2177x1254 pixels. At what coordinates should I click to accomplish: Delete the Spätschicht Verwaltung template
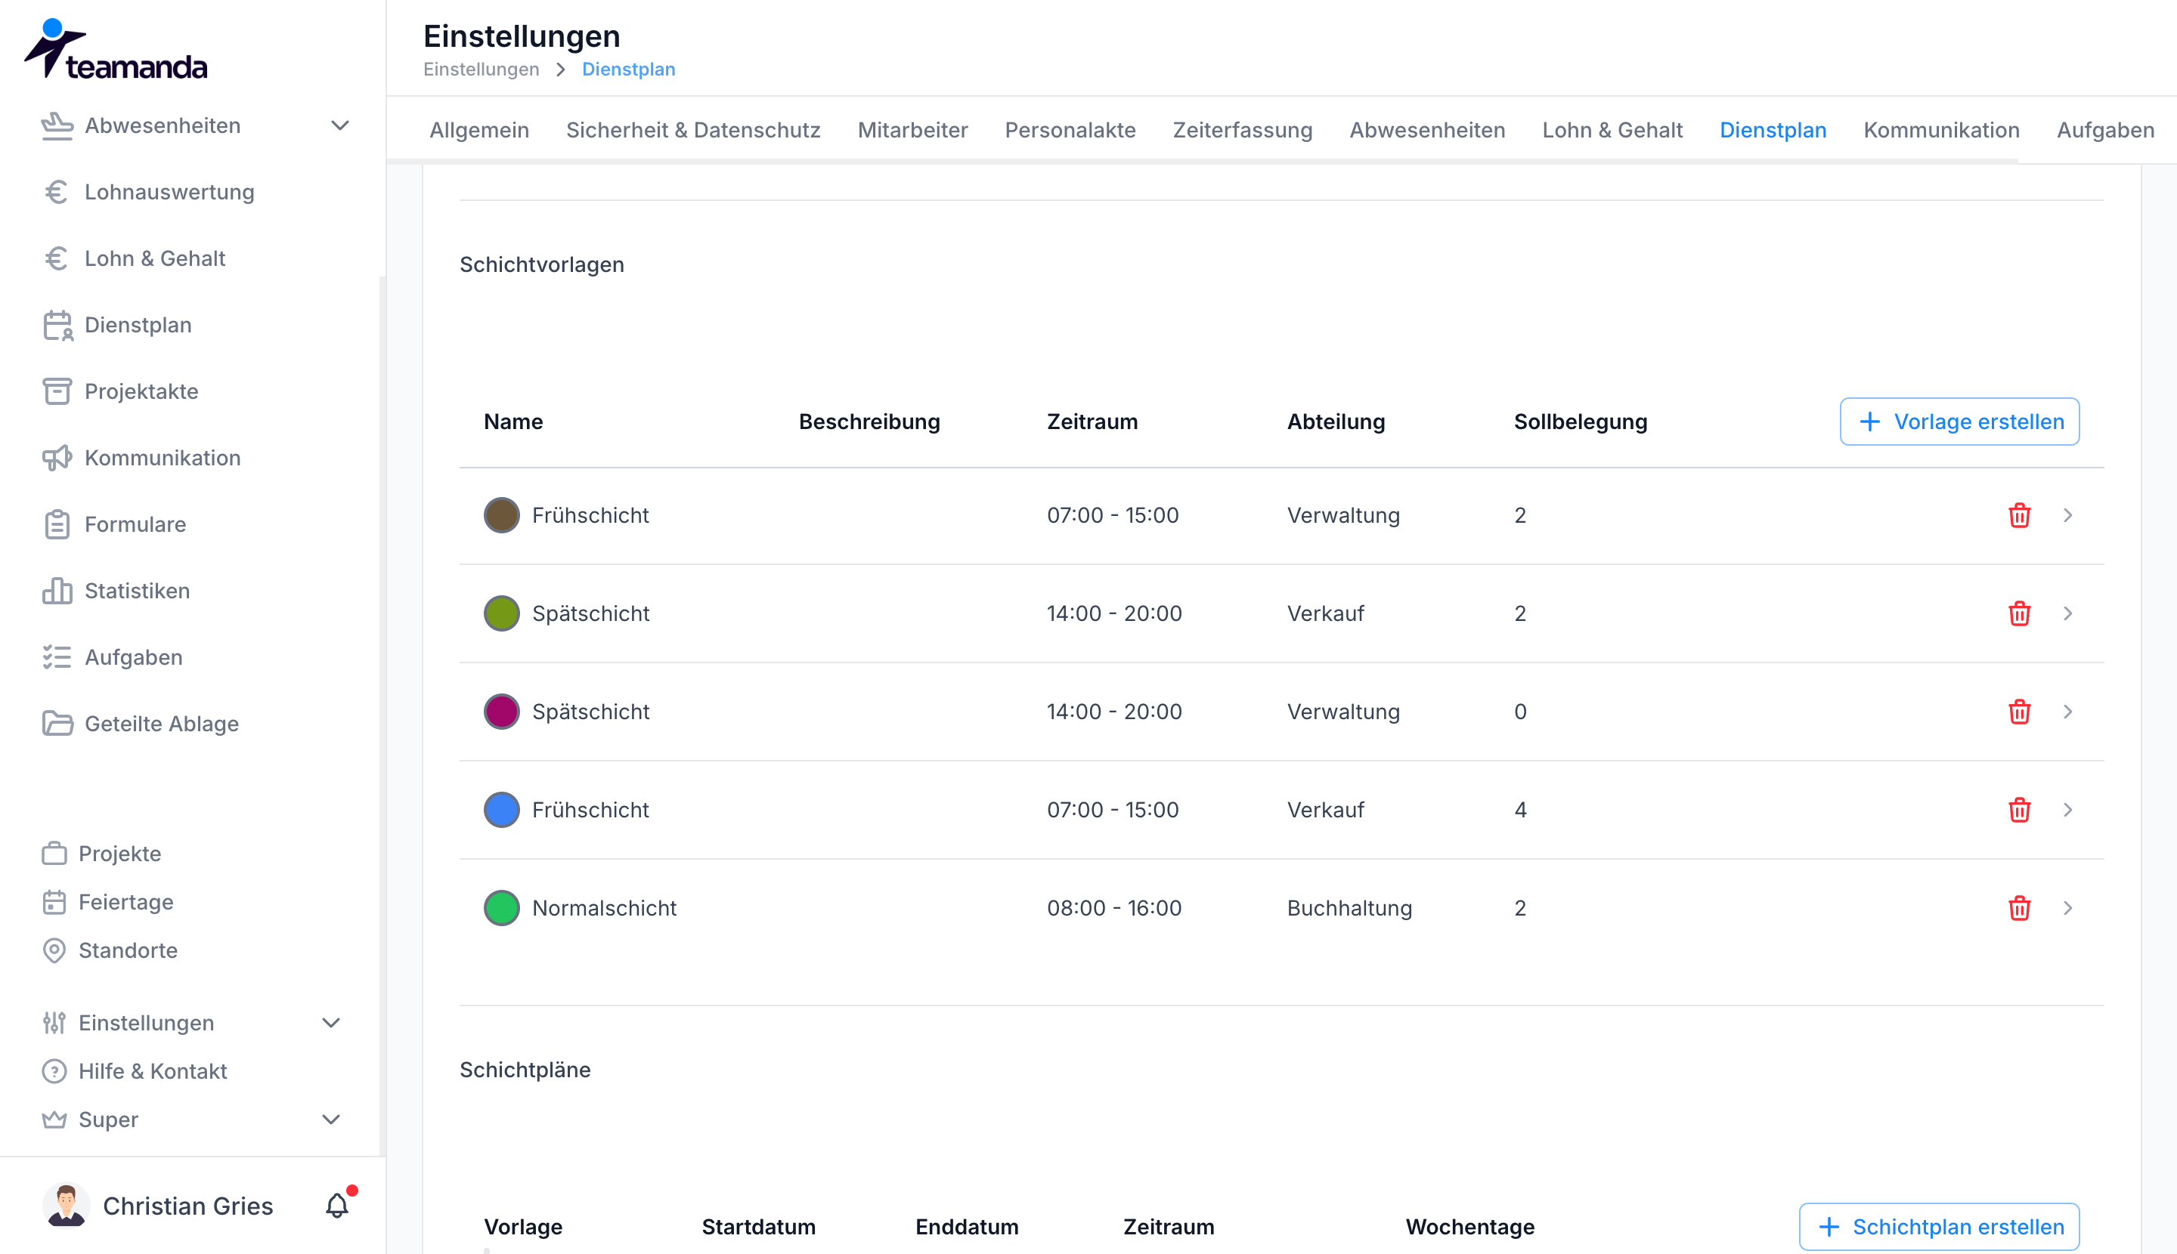point(2019,712)
